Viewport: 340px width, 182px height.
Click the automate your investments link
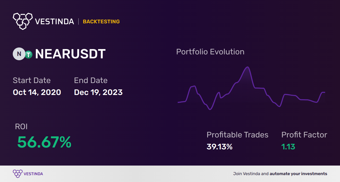(298, 174)
